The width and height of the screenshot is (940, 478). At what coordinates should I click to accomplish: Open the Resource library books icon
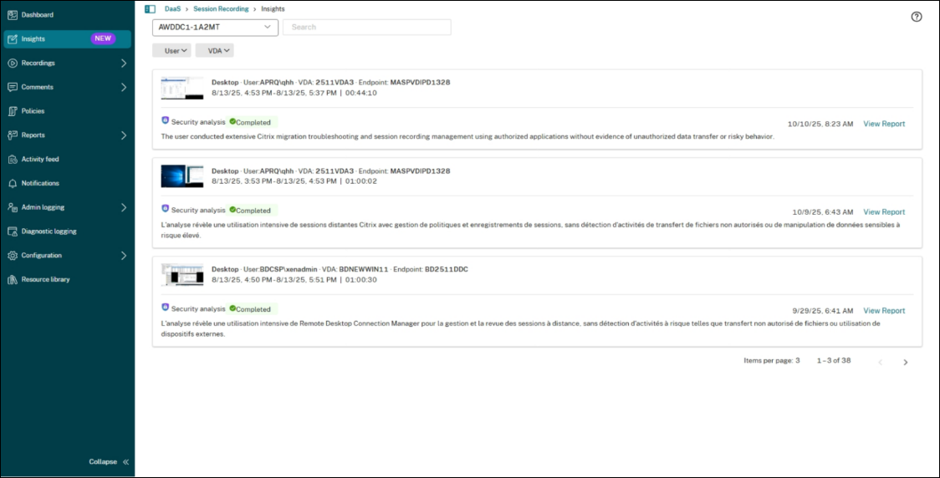[12, 279]
